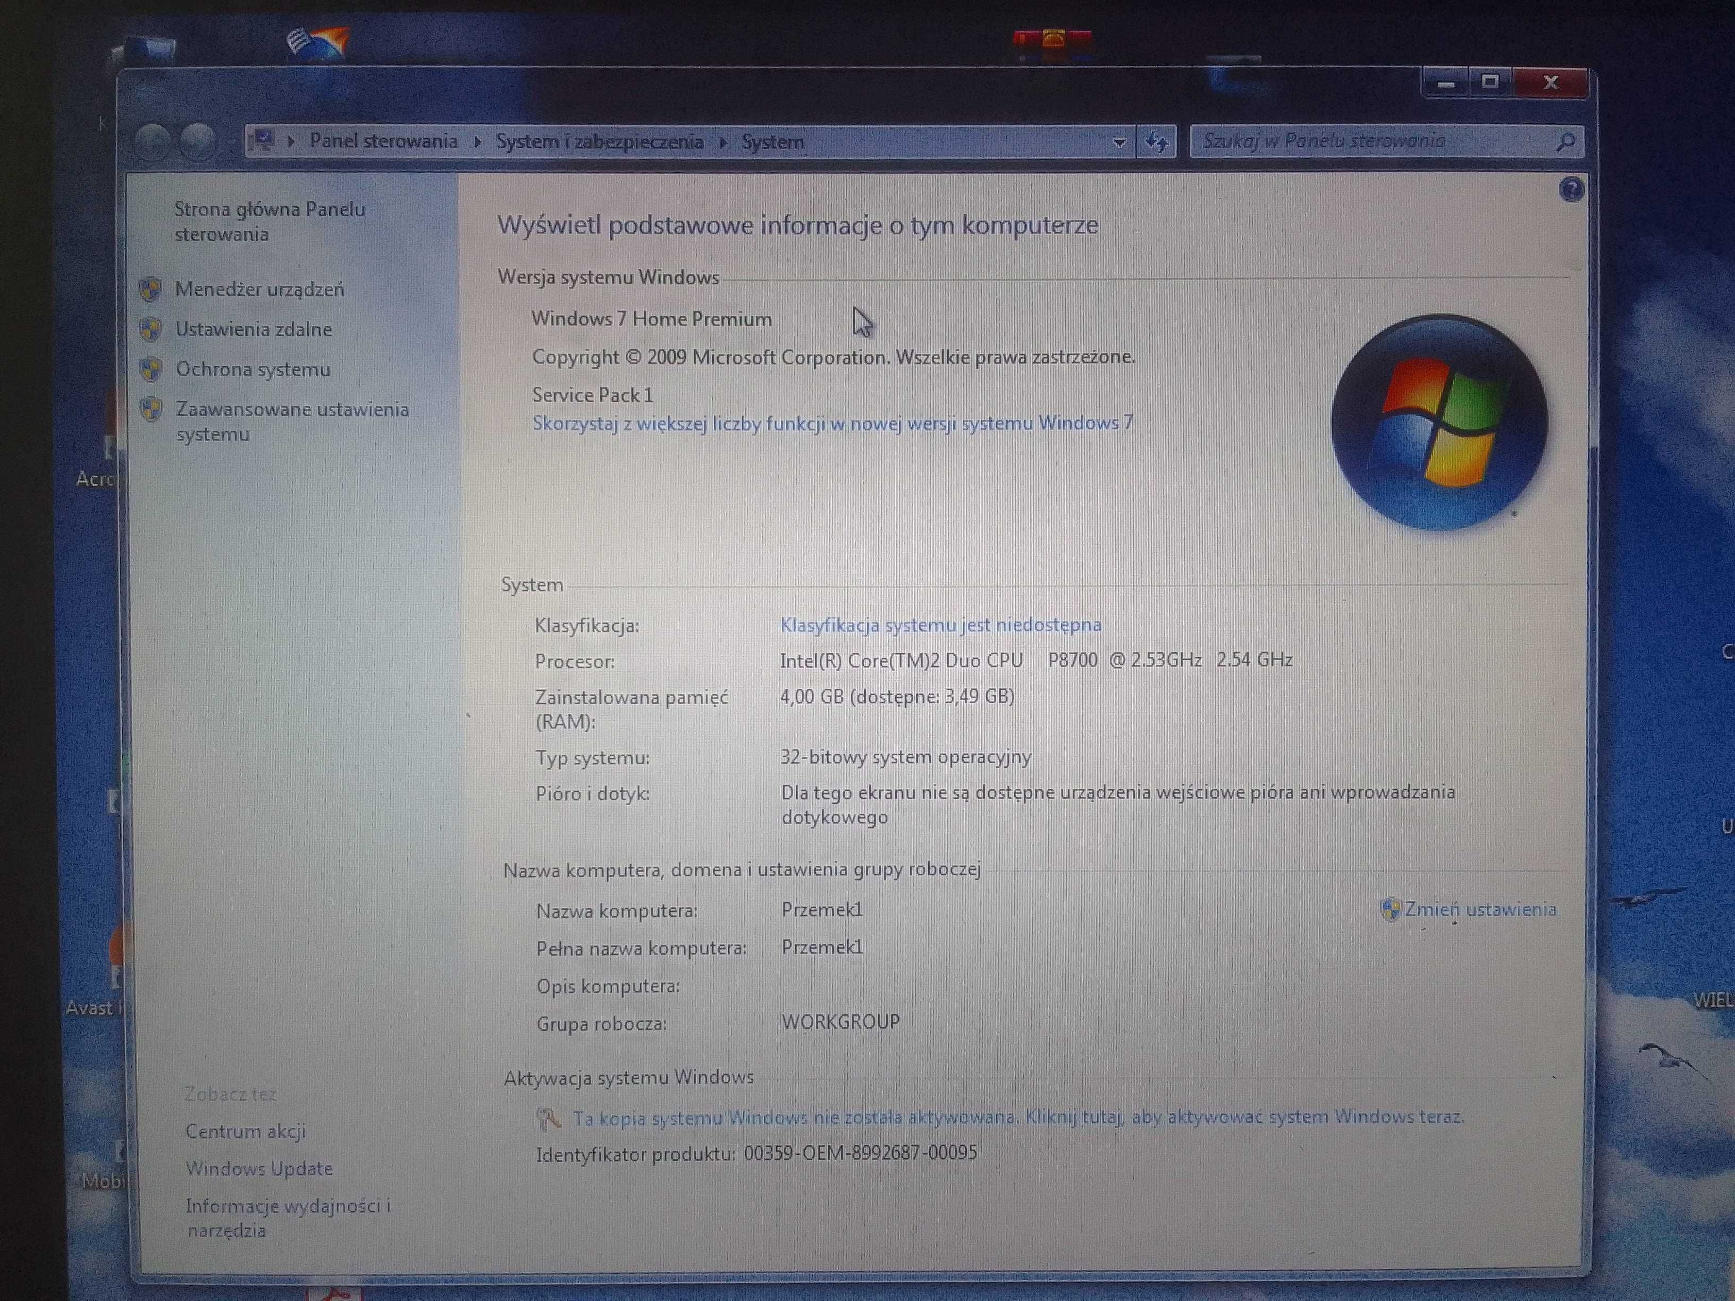Open Informacje wydajności i narzędzia link
This screenshot has height=1301, width=1735.
coord(288,1218)
